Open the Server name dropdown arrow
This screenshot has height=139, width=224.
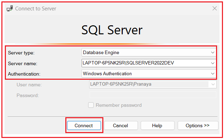[213, 63]
